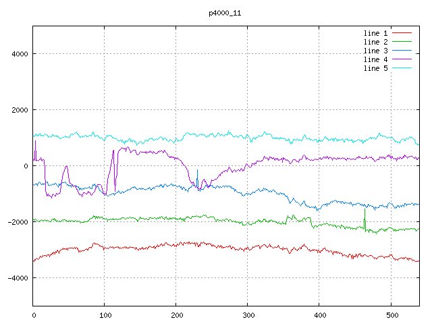
Task: Select the 'line 5' legend label
Action: pyautogui.click(x=376, y=68)
